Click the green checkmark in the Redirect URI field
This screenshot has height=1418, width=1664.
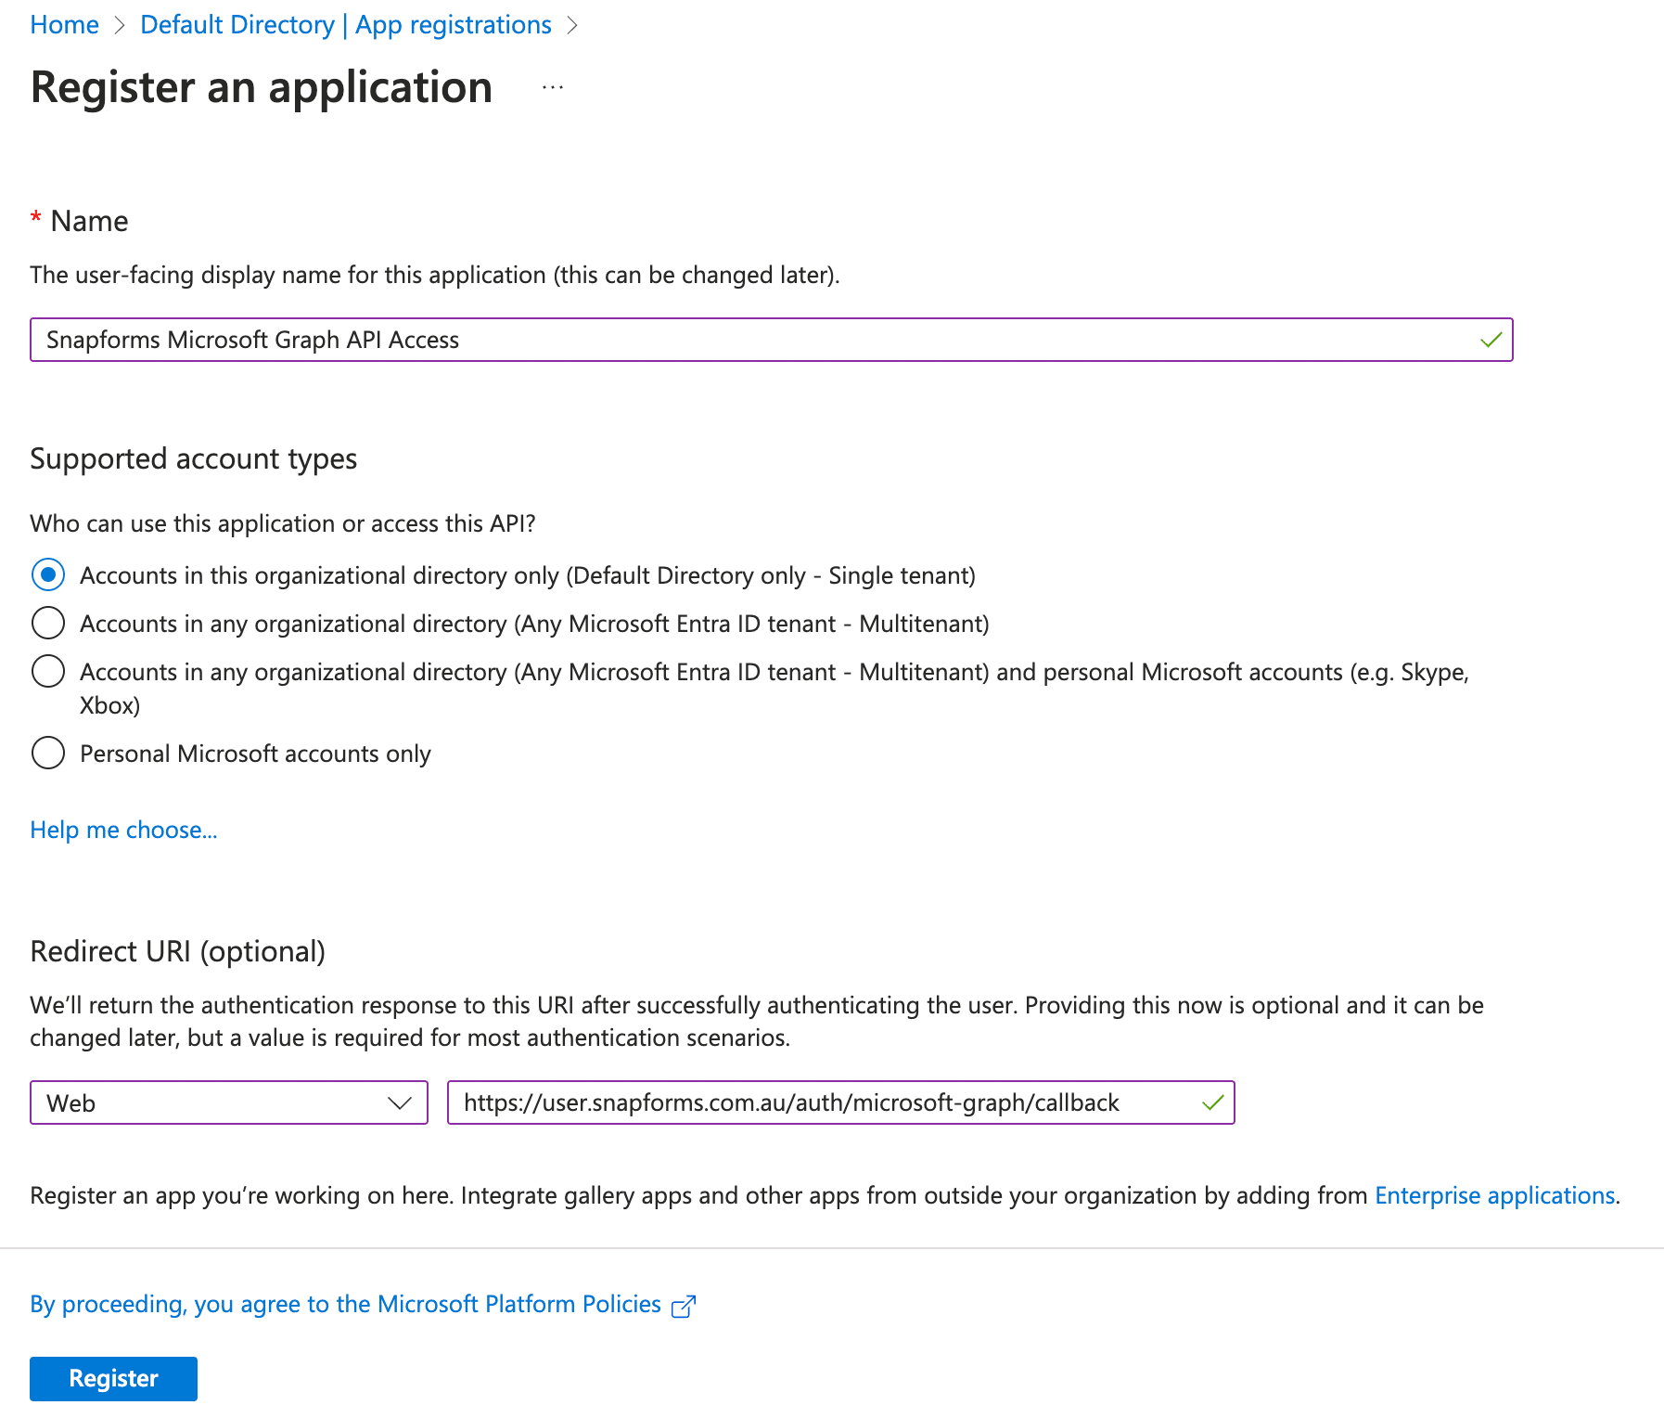pyautogui.click(x=1211, y=1103)
